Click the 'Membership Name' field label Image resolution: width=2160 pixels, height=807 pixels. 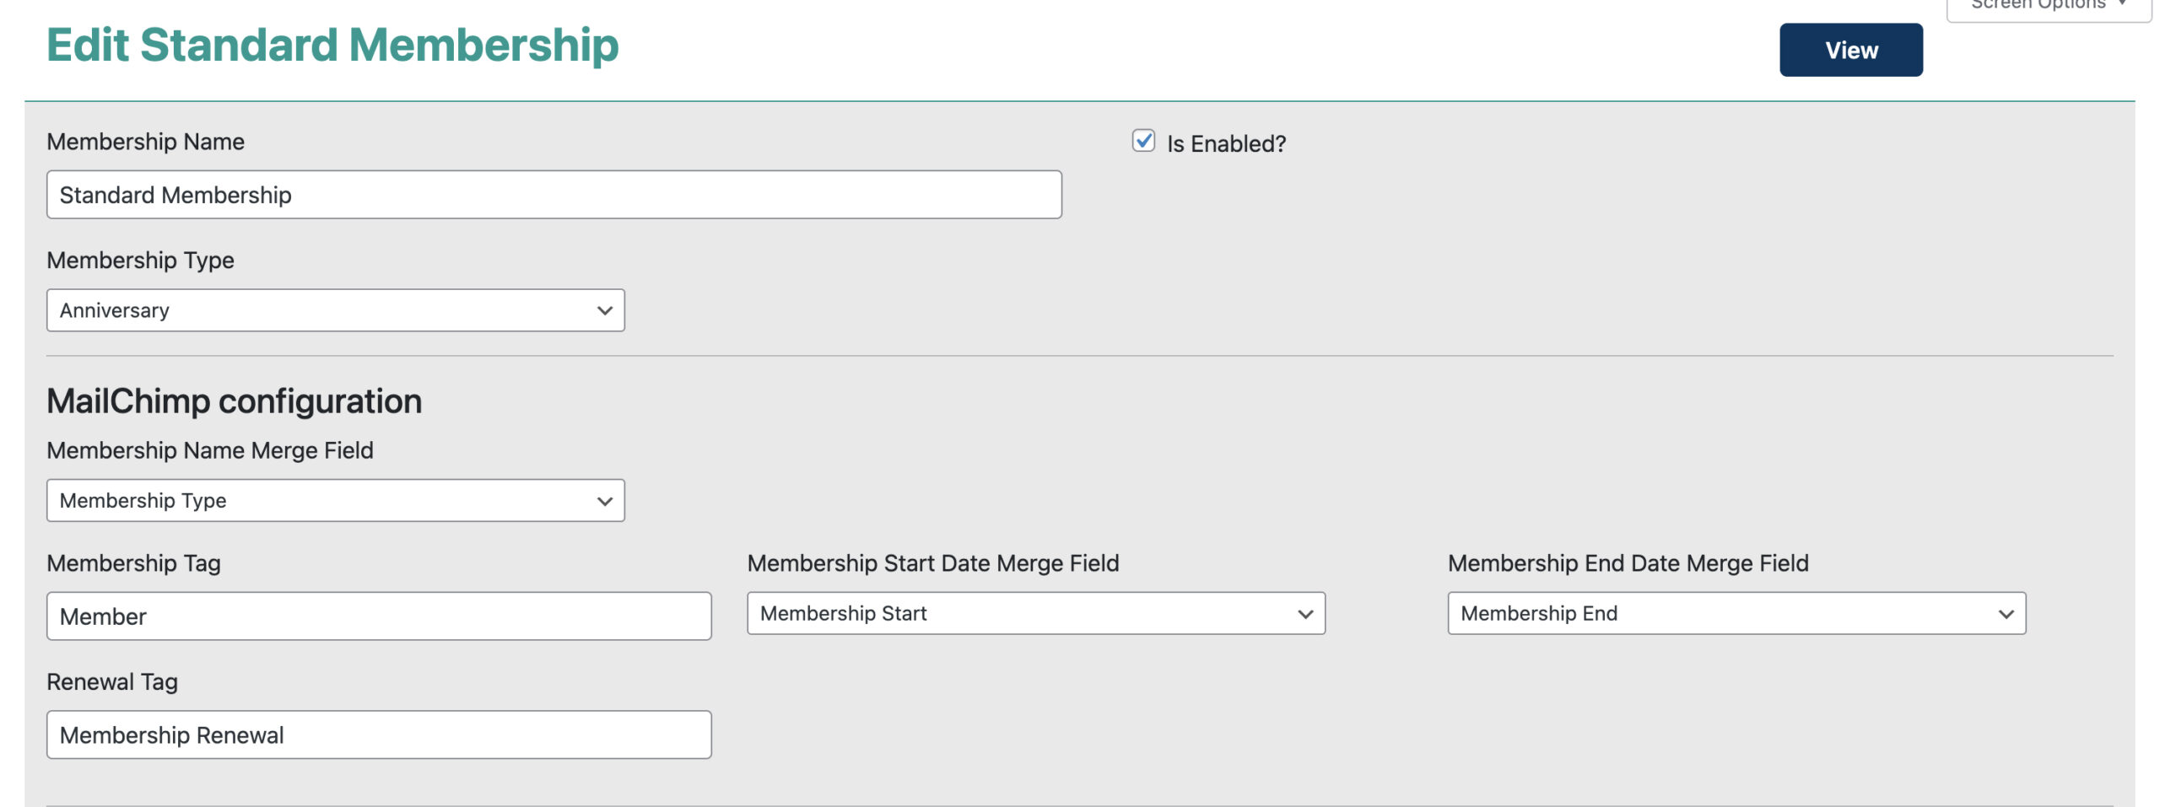[145, 142]
